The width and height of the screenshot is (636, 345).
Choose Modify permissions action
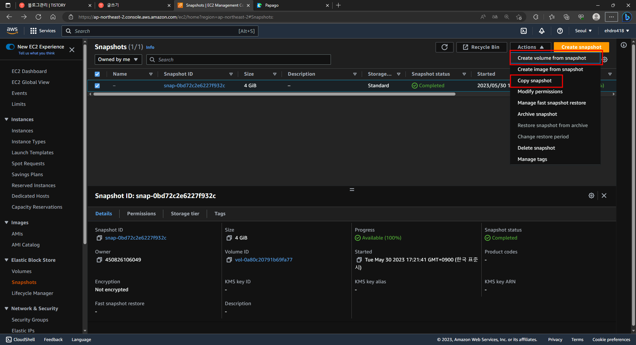555,92
